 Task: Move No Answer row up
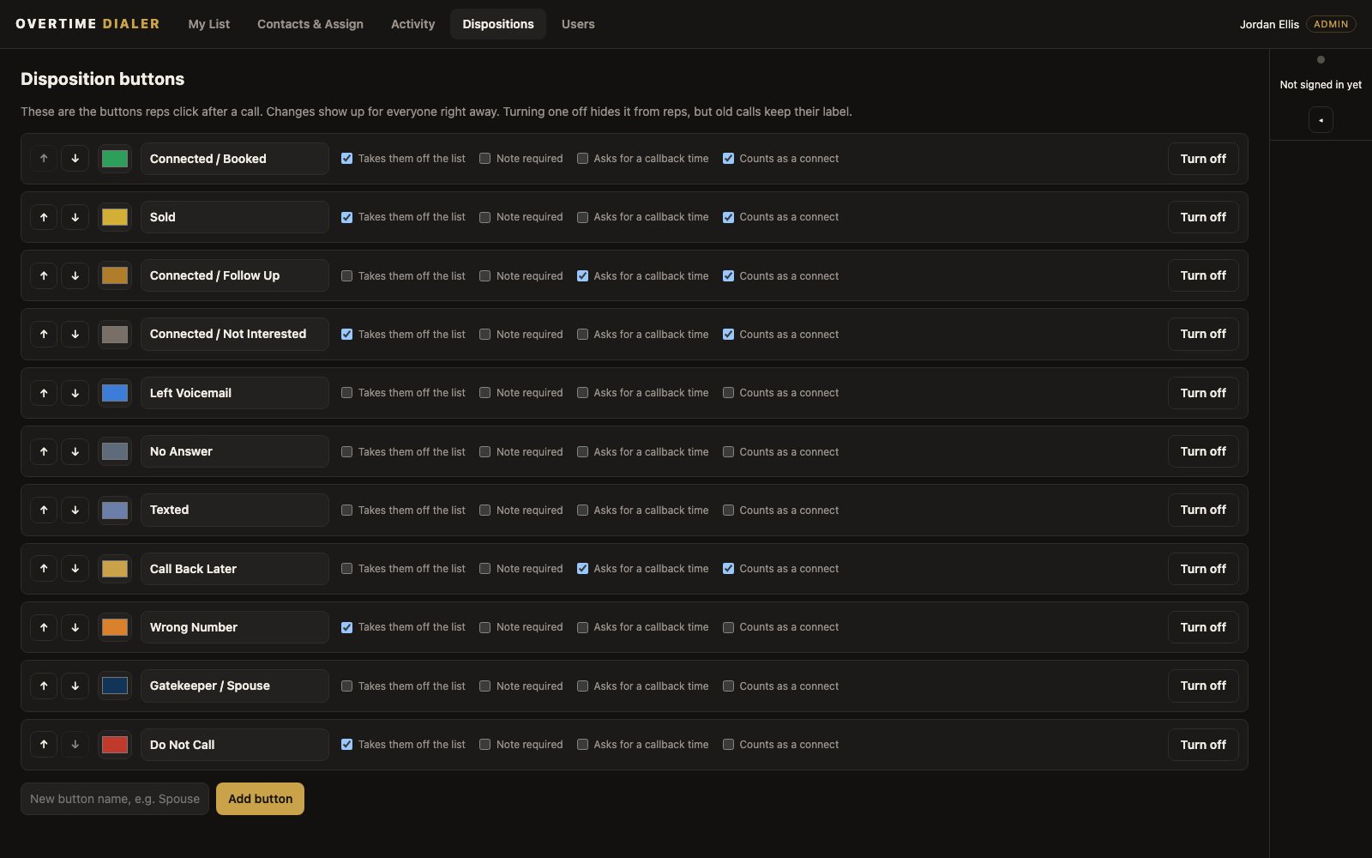(44, 451)
